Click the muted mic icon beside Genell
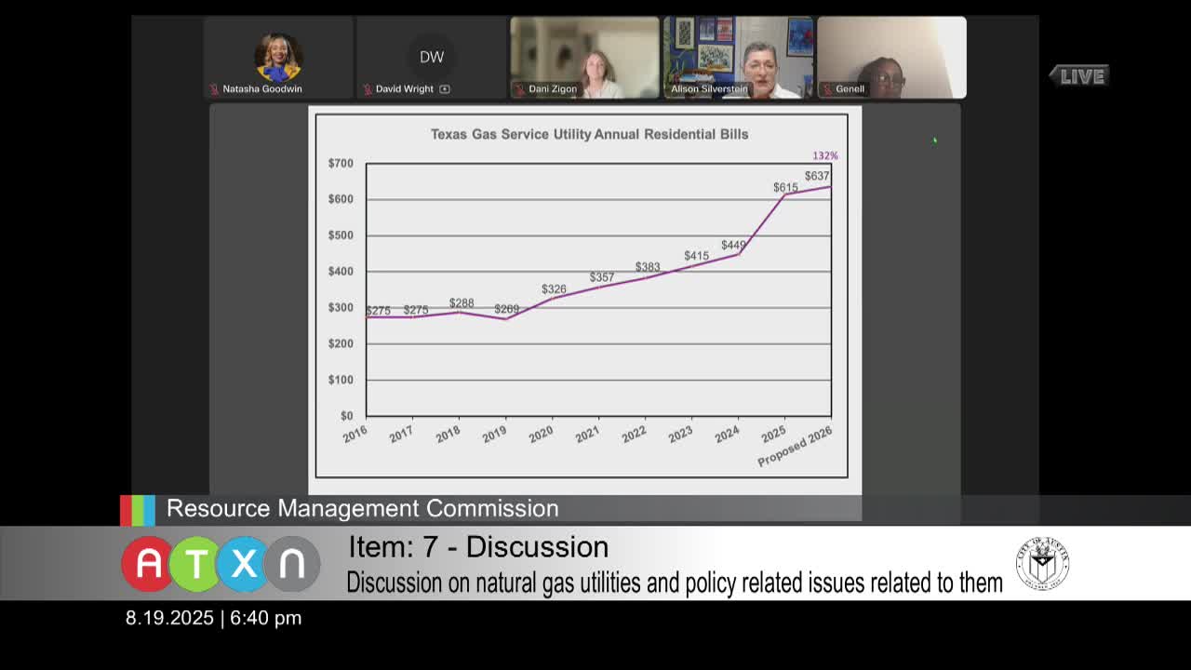1191x670 pixels. coord(827,89)
